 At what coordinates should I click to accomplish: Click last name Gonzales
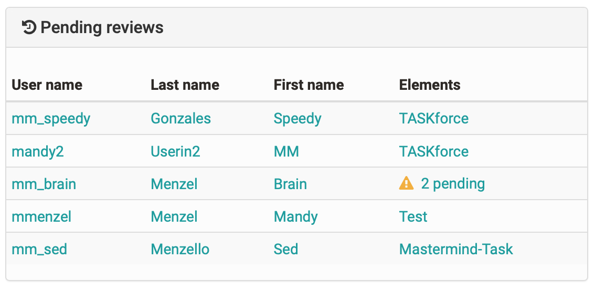[x=180, y=119]
